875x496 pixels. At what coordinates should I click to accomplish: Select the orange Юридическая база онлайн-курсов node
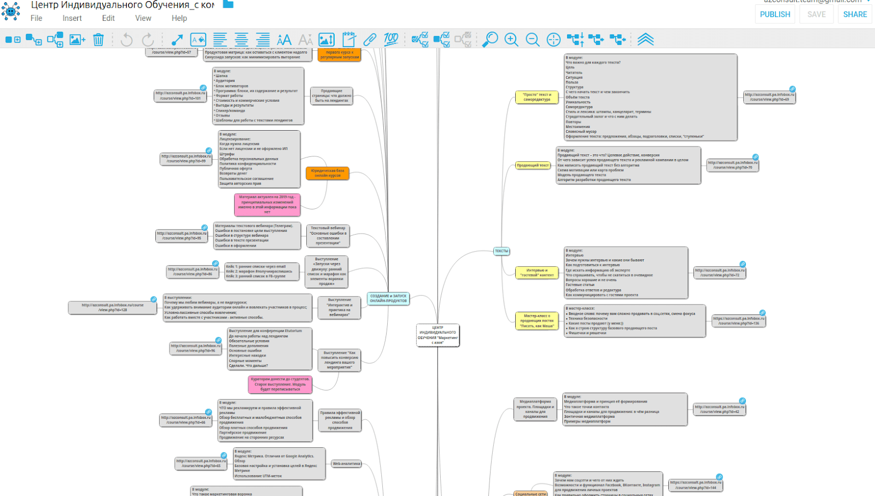click(328, 173)
